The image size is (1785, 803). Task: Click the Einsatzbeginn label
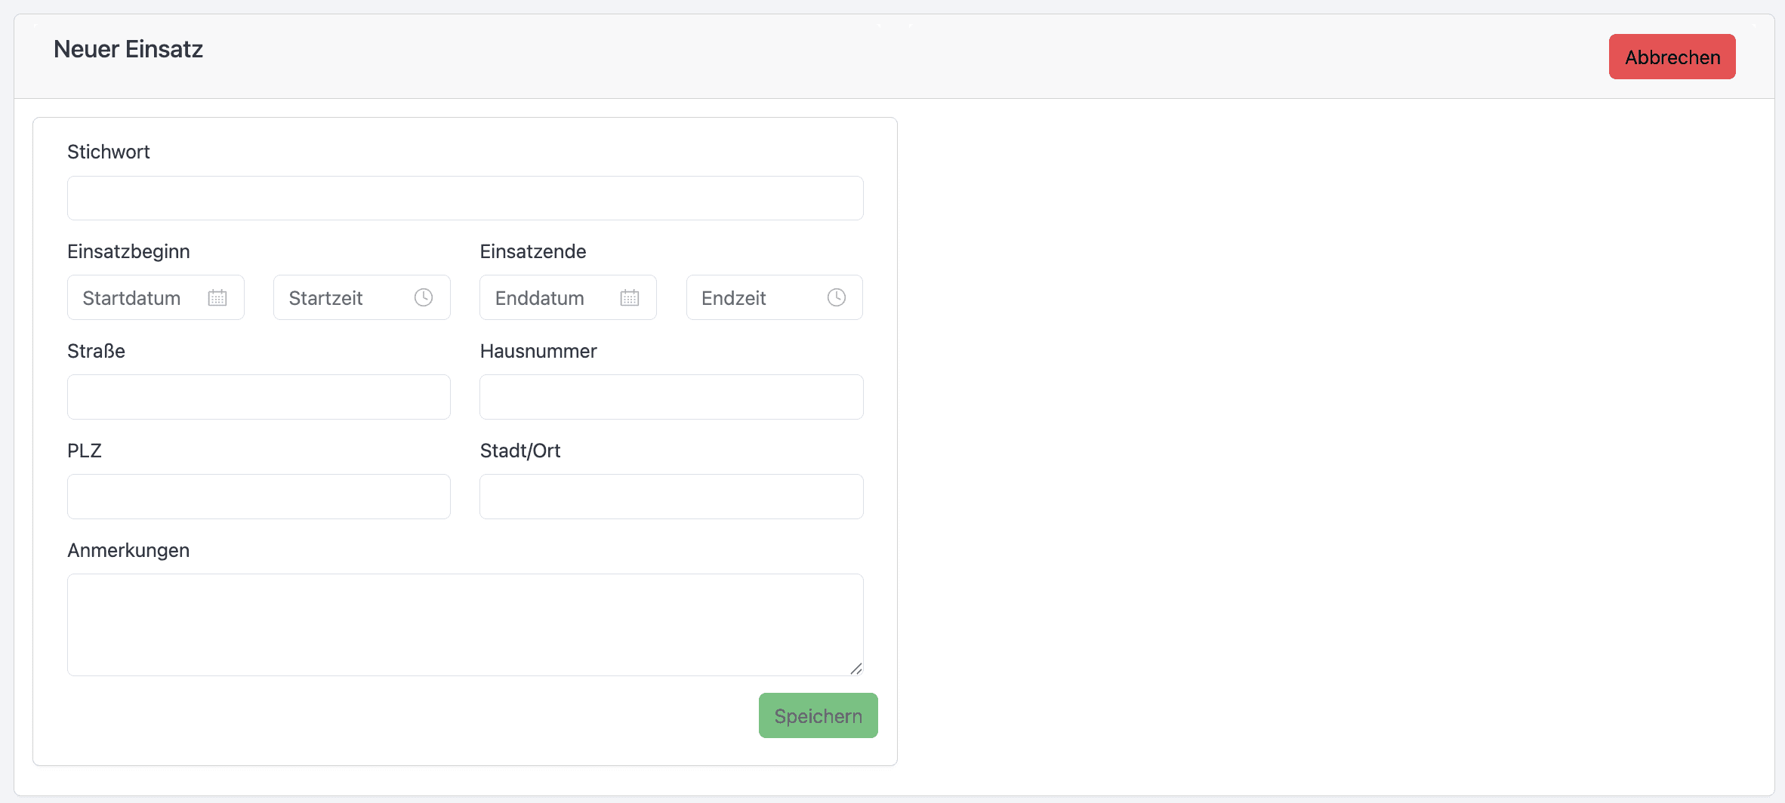128,251
